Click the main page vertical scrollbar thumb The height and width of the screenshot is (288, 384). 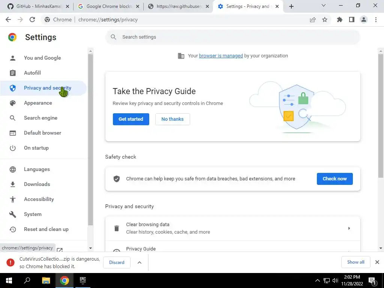(x=380, y=115)
